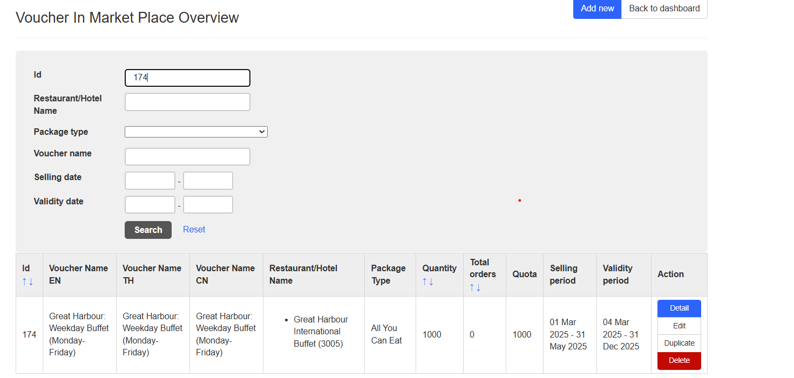Edit the Great Harbour voucher
The image size is (794, 378).
[679, 326]
